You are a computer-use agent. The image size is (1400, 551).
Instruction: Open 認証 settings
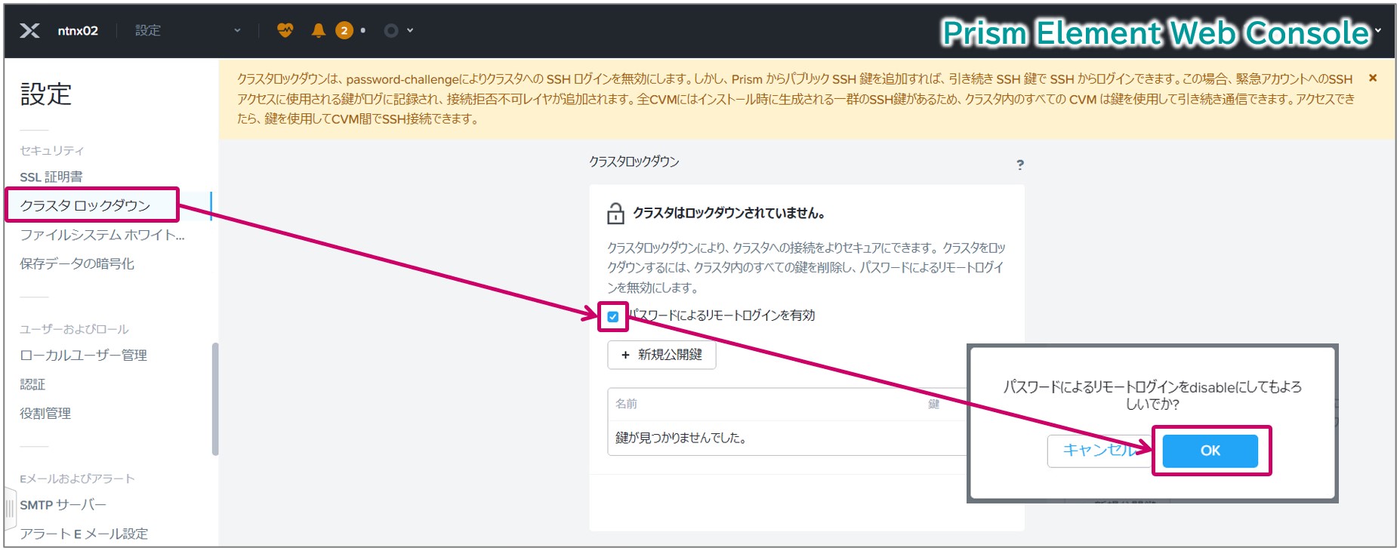pos(32,384)
